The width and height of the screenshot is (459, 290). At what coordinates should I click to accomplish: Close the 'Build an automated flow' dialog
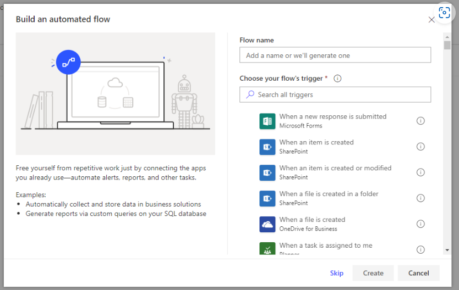431,20
